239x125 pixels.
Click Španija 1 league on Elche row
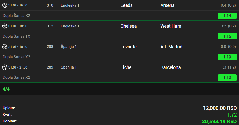click(x=69, y=67)
